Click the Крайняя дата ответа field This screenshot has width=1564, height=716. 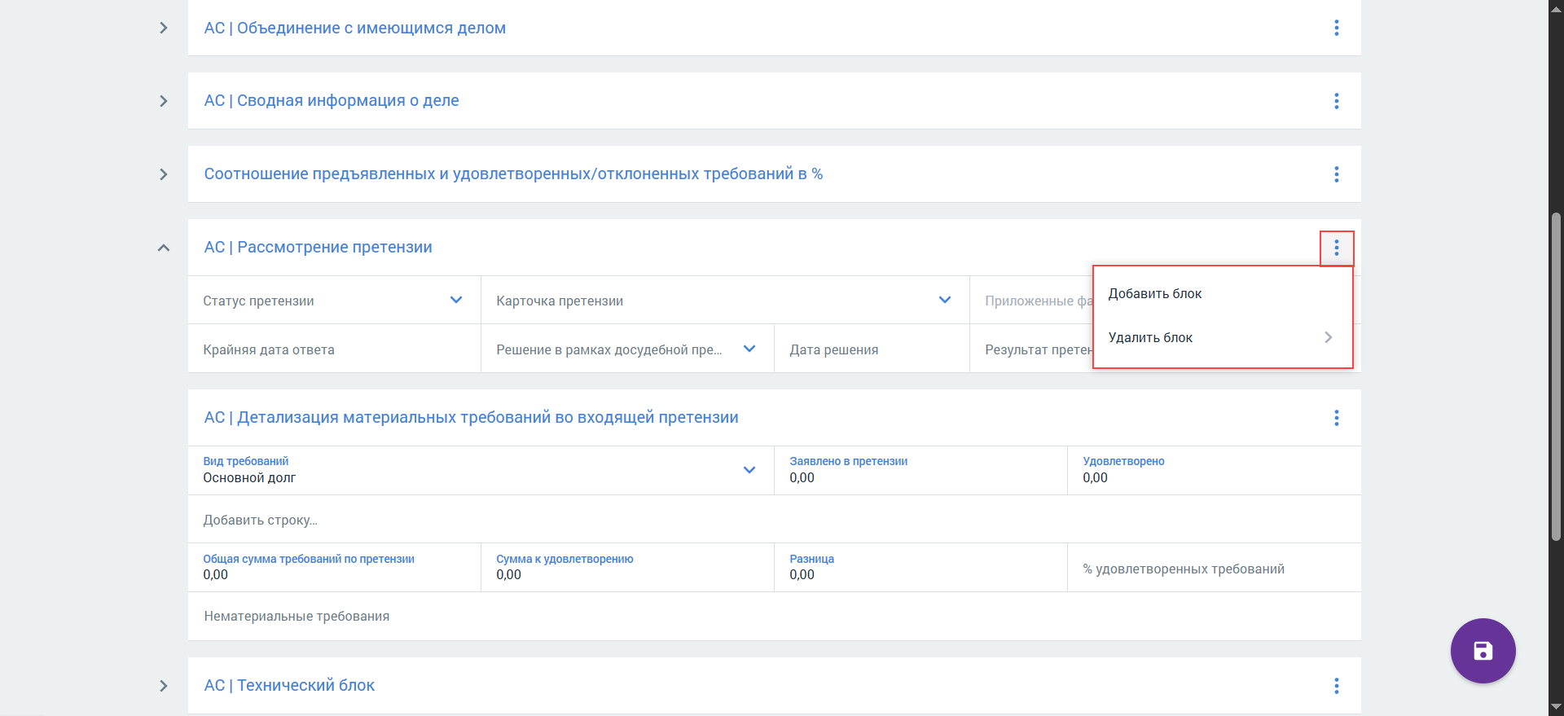pyautogui.click(x=334, y=349)
